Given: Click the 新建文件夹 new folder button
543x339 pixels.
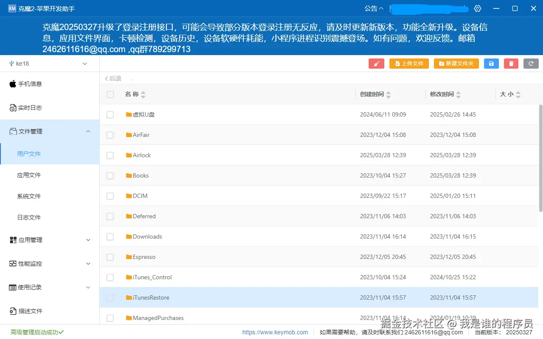Looking at the screenshot, I should click(x=456, y=64).
